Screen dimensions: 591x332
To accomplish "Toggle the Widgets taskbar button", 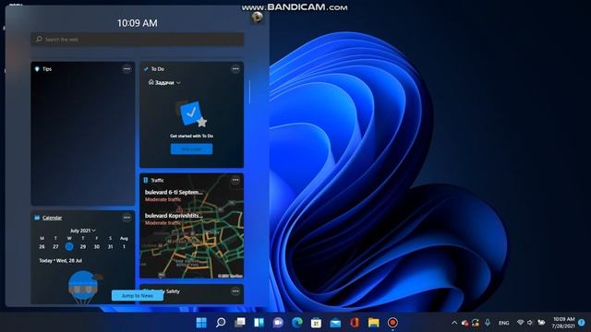I will tap(259, 323).
